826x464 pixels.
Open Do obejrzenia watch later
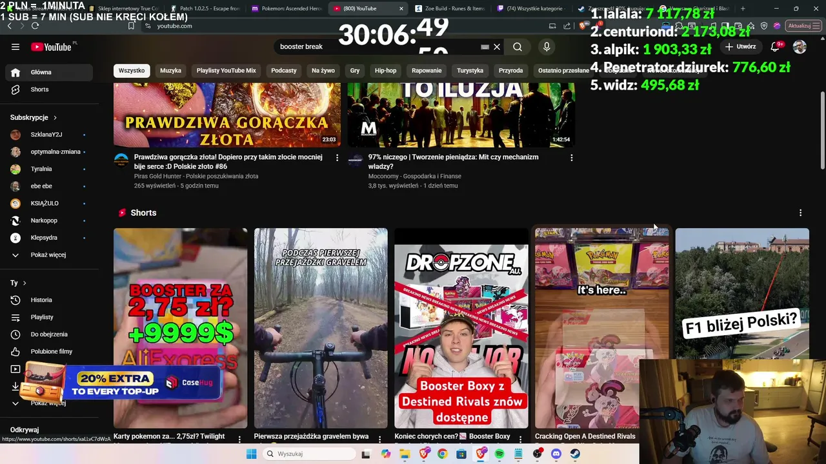[x=49, y=334]
